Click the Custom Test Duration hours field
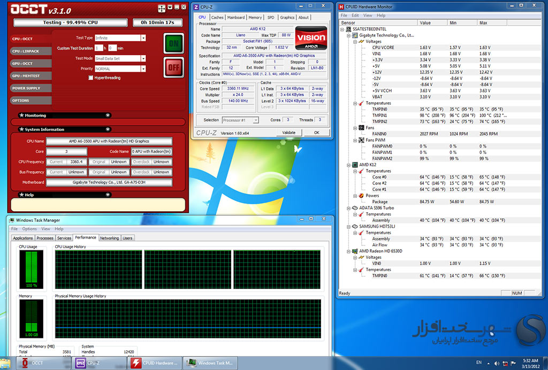Image resolution: width=548 pixels, height=370 pixels. click(x=98, y=48)
